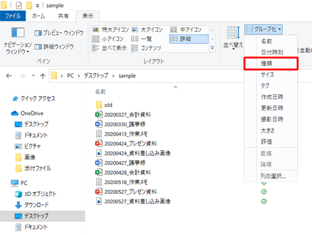The height and width of the screenshot is (235, 312).
Task: Click the back navigation arrow
Action: (9, 76)
